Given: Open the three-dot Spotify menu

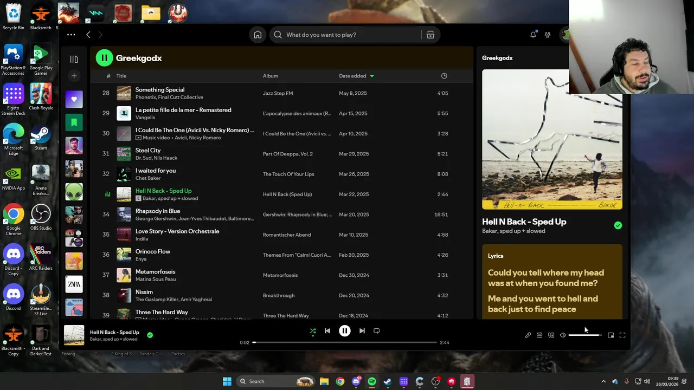Looking at the screenshot, I should click(x=71, y=35).
